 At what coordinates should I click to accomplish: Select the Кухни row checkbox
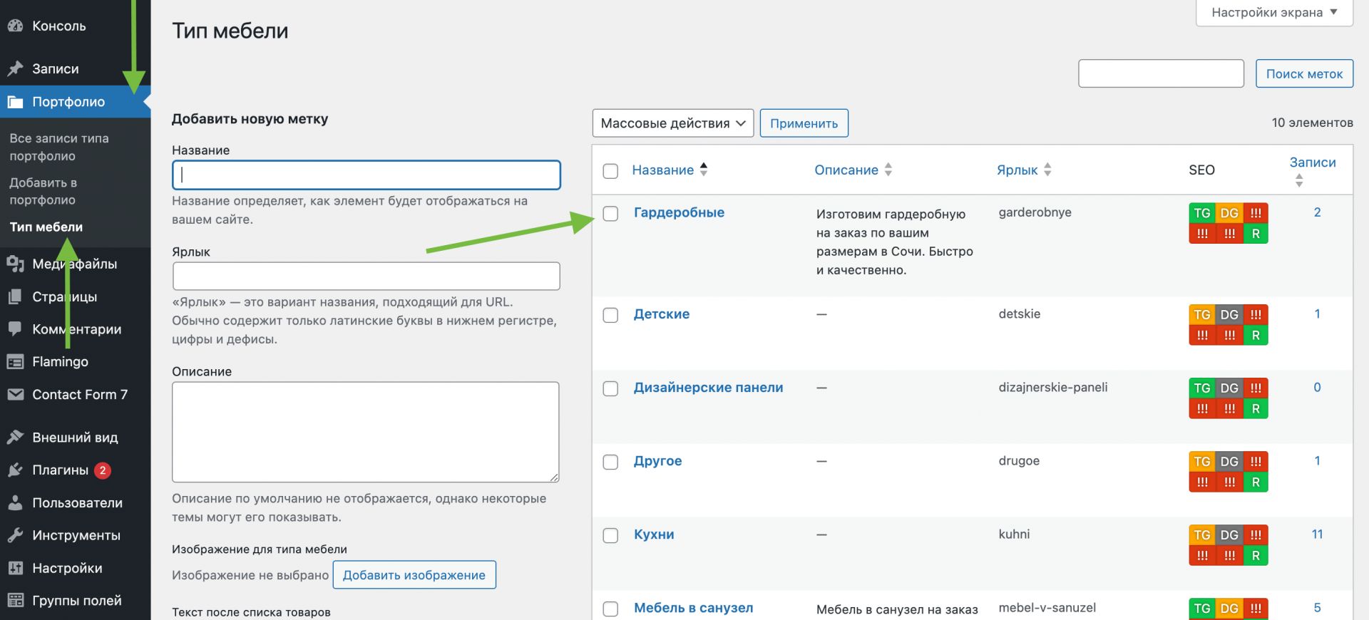(610, 536)
